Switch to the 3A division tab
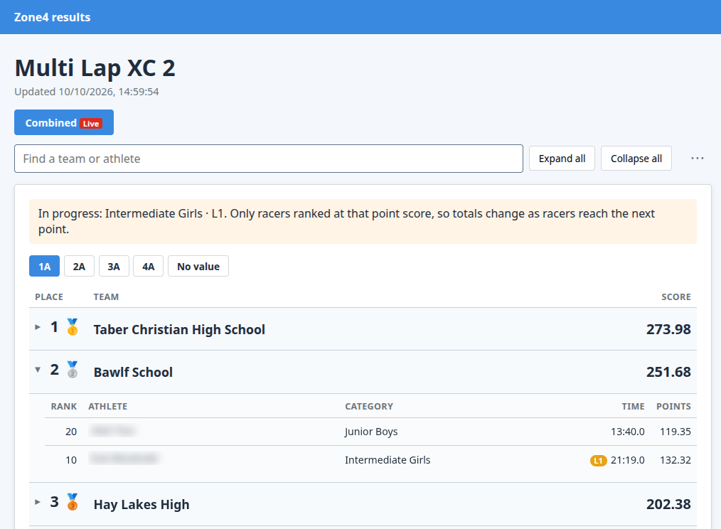Screen dimensions: 721x529 pyautogui.click(x=114, y=267)
